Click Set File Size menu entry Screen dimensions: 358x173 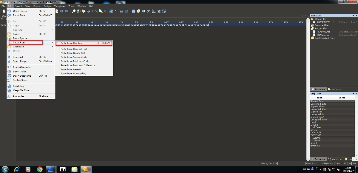pyautogui.click(x=31, y=80)
